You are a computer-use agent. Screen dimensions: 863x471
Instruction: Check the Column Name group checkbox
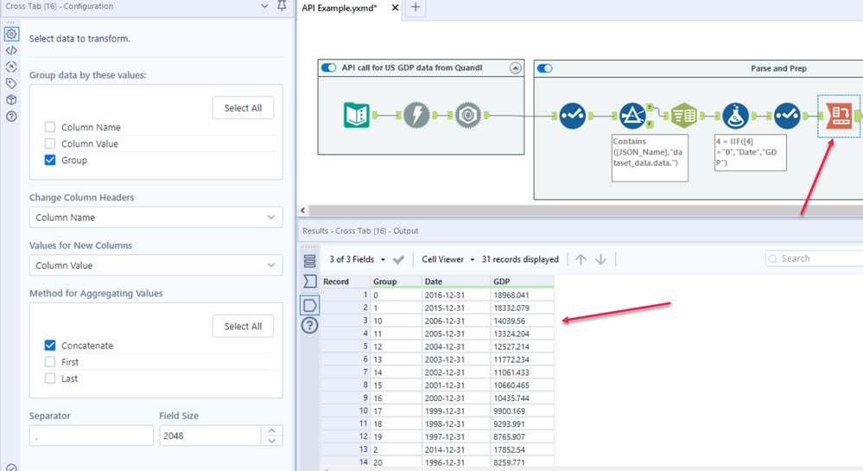click(x=50, y=127)
